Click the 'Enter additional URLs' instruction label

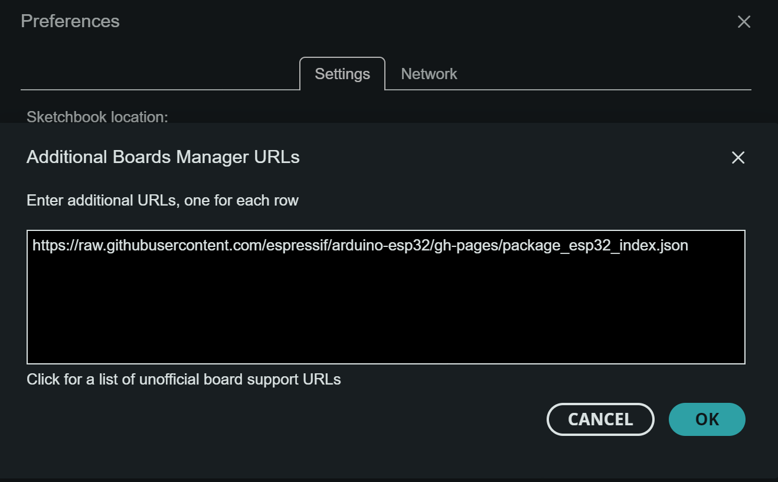[162, 200]
